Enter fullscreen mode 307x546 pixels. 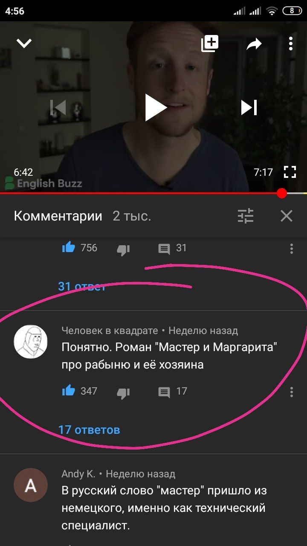click(290, 172)
